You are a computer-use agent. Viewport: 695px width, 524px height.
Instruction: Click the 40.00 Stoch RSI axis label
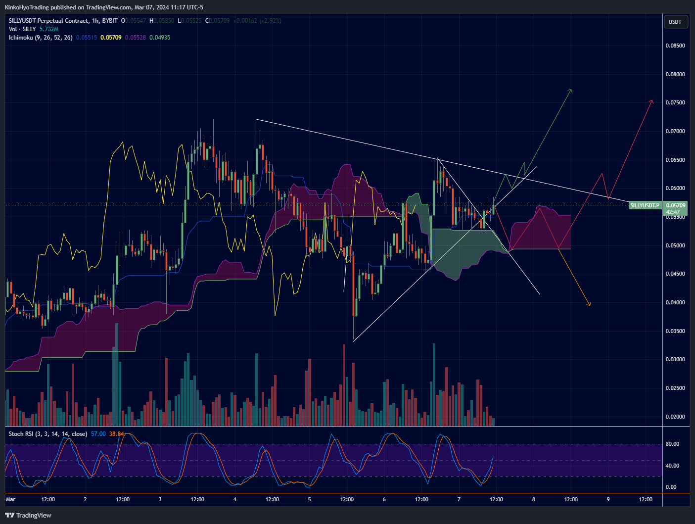click(672, 466)
